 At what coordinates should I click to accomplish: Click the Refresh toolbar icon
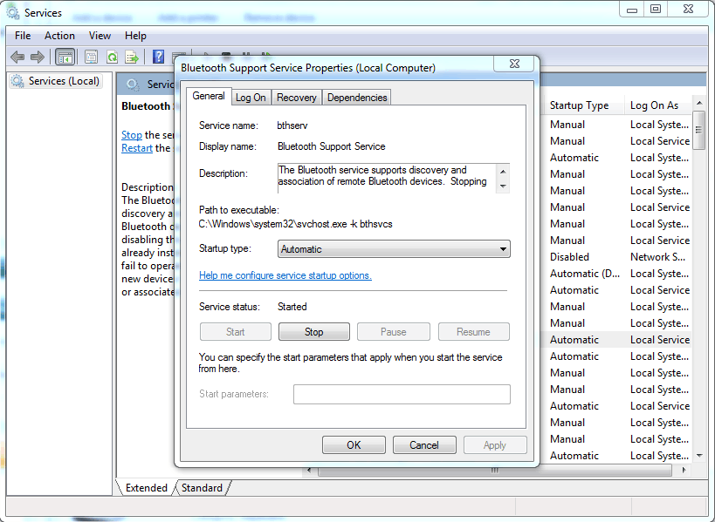tap(112, 57)
